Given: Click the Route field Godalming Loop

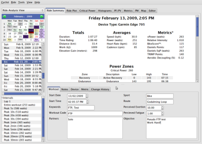Looking at the screenshot, I should tap(160, 102).
